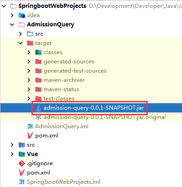Click the git icon beside .gitignore
This screenshot has width=182, height=187.
22,163
